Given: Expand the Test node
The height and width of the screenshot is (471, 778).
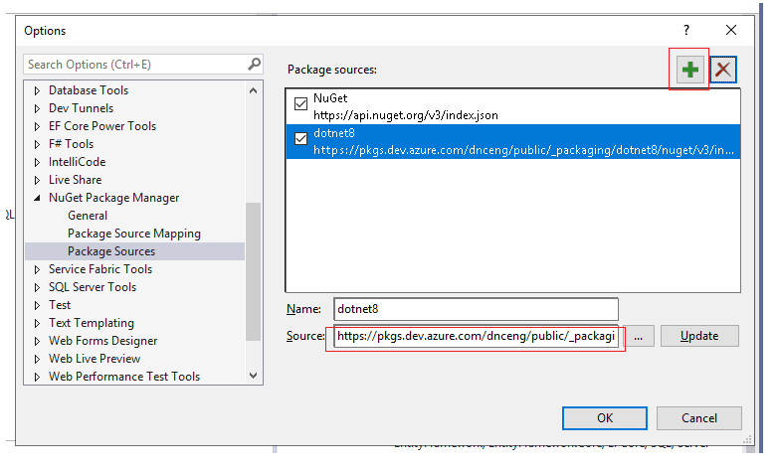Looking at the screenshot, I should (x=37, y=305).
